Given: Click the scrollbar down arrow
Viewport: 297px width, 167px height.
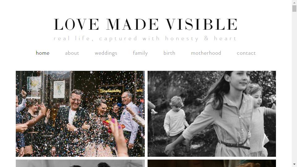Looking at the screenshot, I should pyautogui.click(x=294, y=164).
